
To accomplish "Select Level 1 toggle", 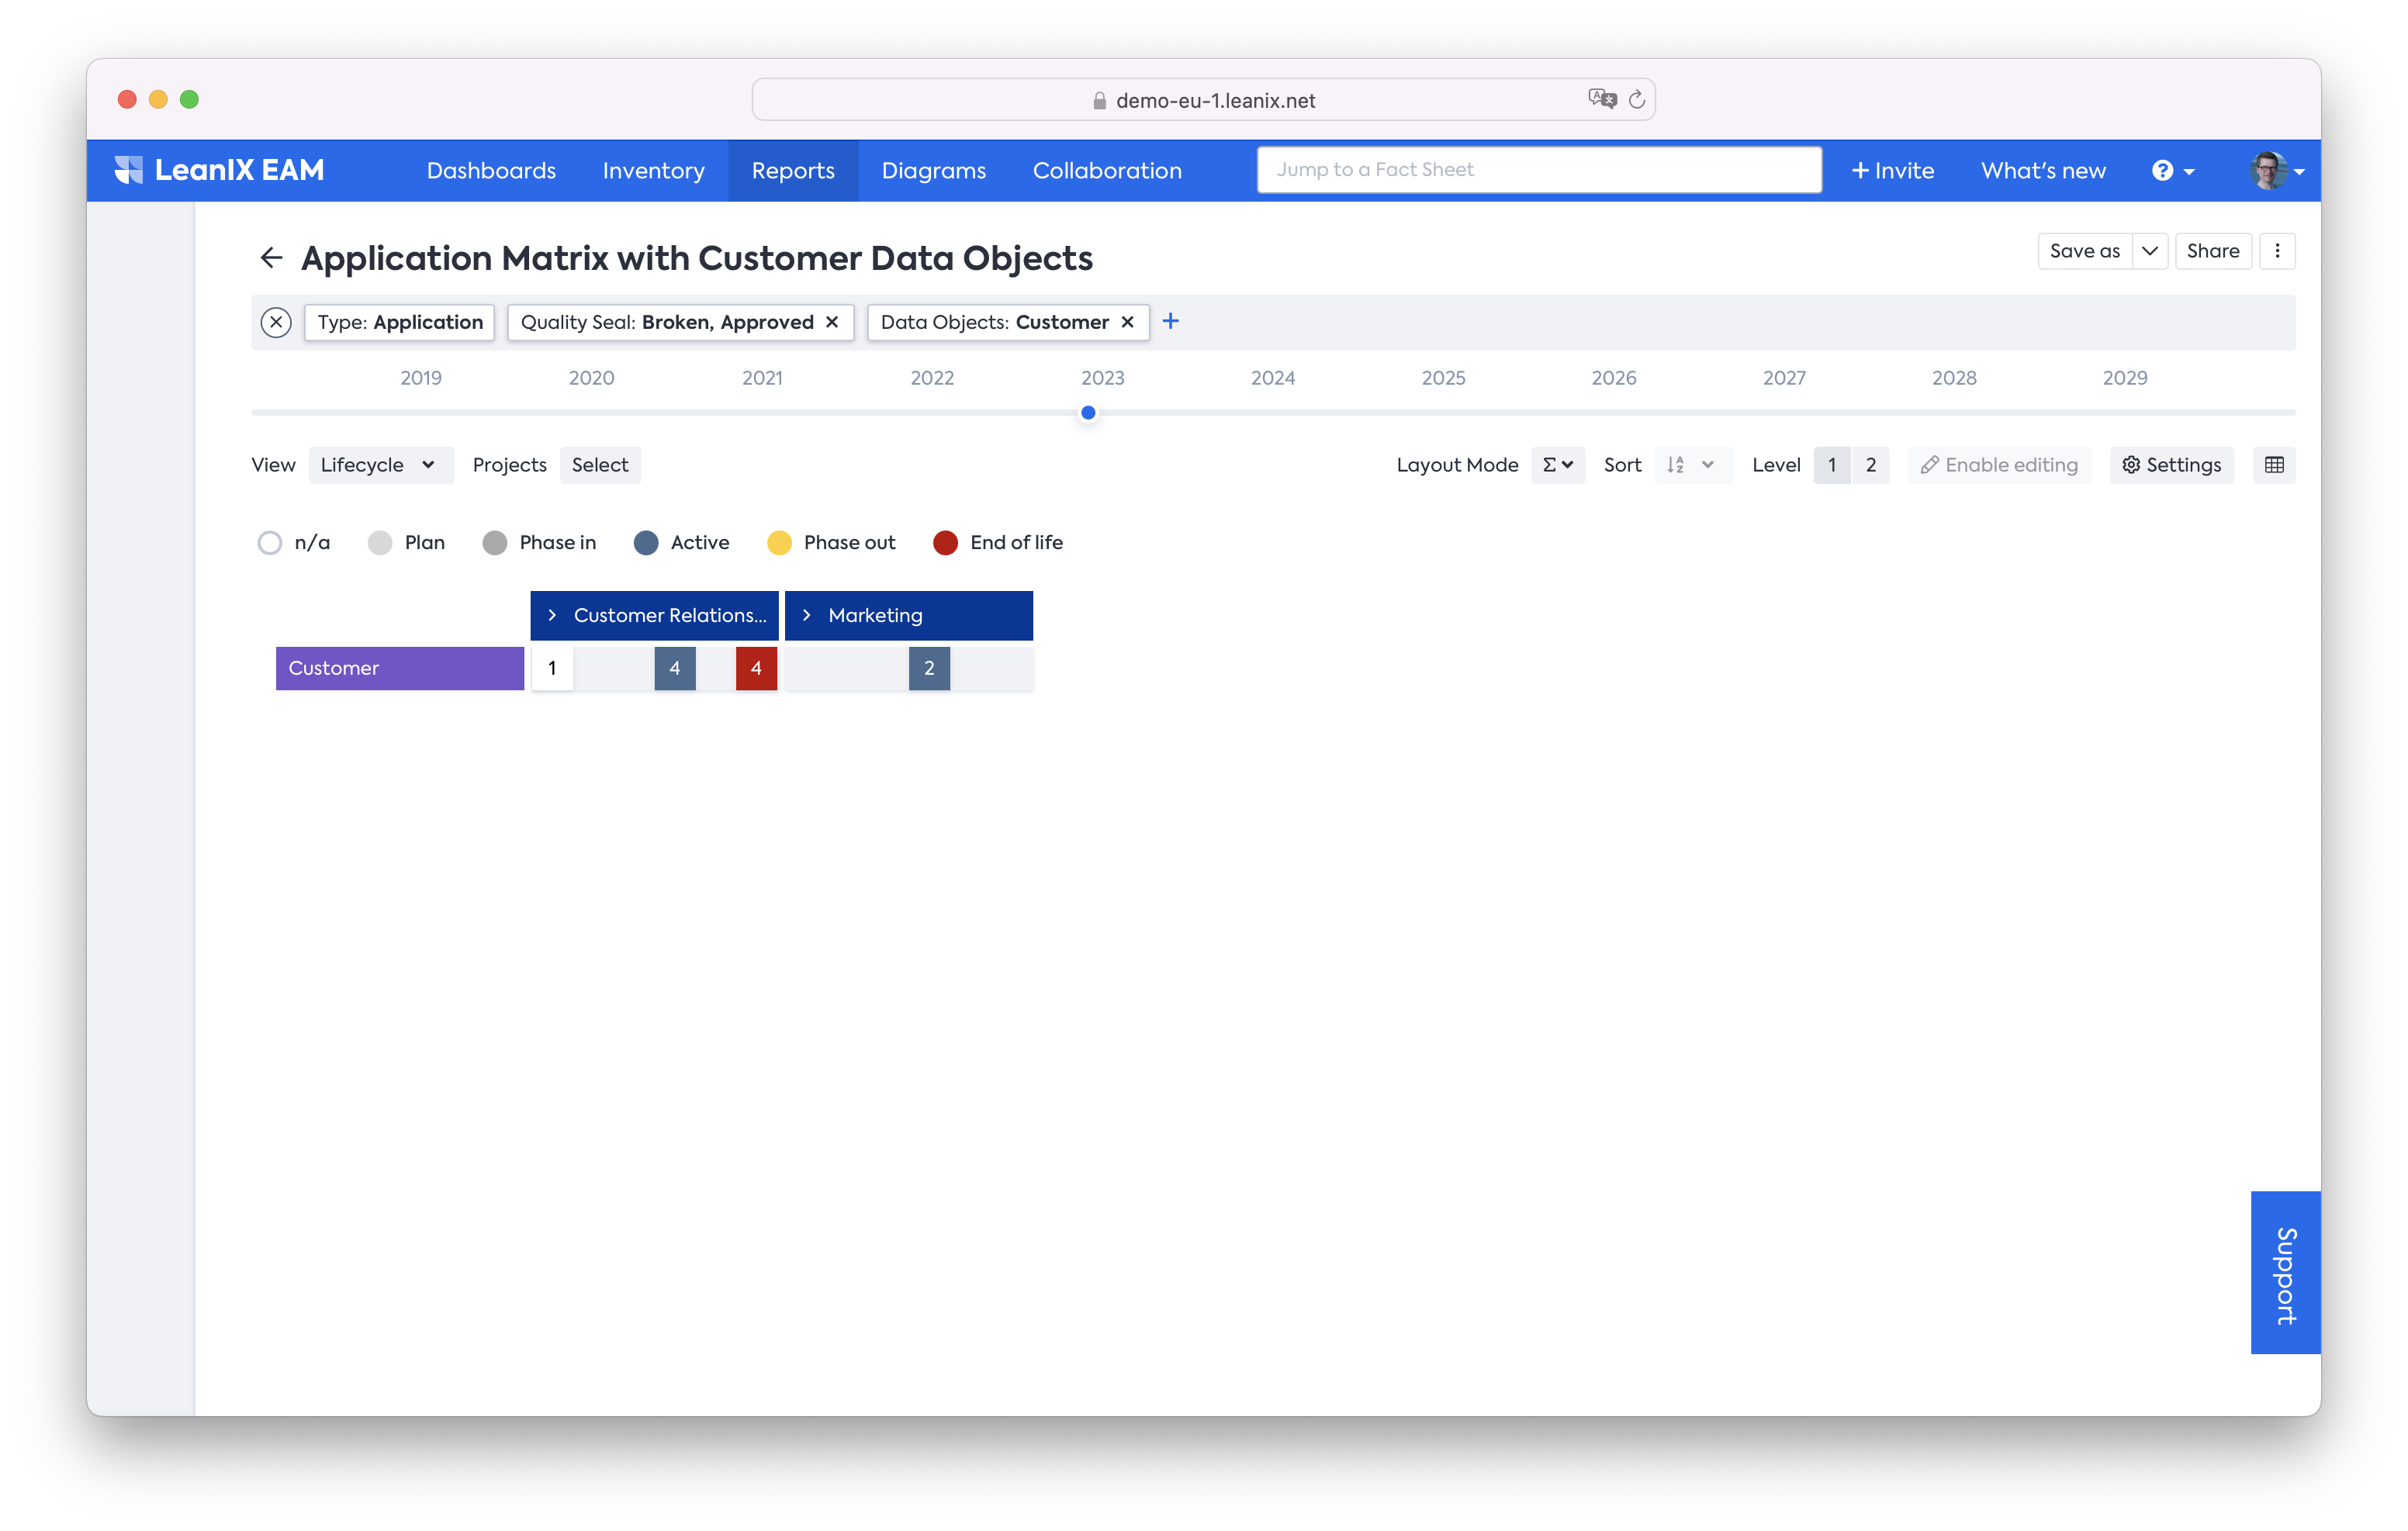I will pos(1831,465).
